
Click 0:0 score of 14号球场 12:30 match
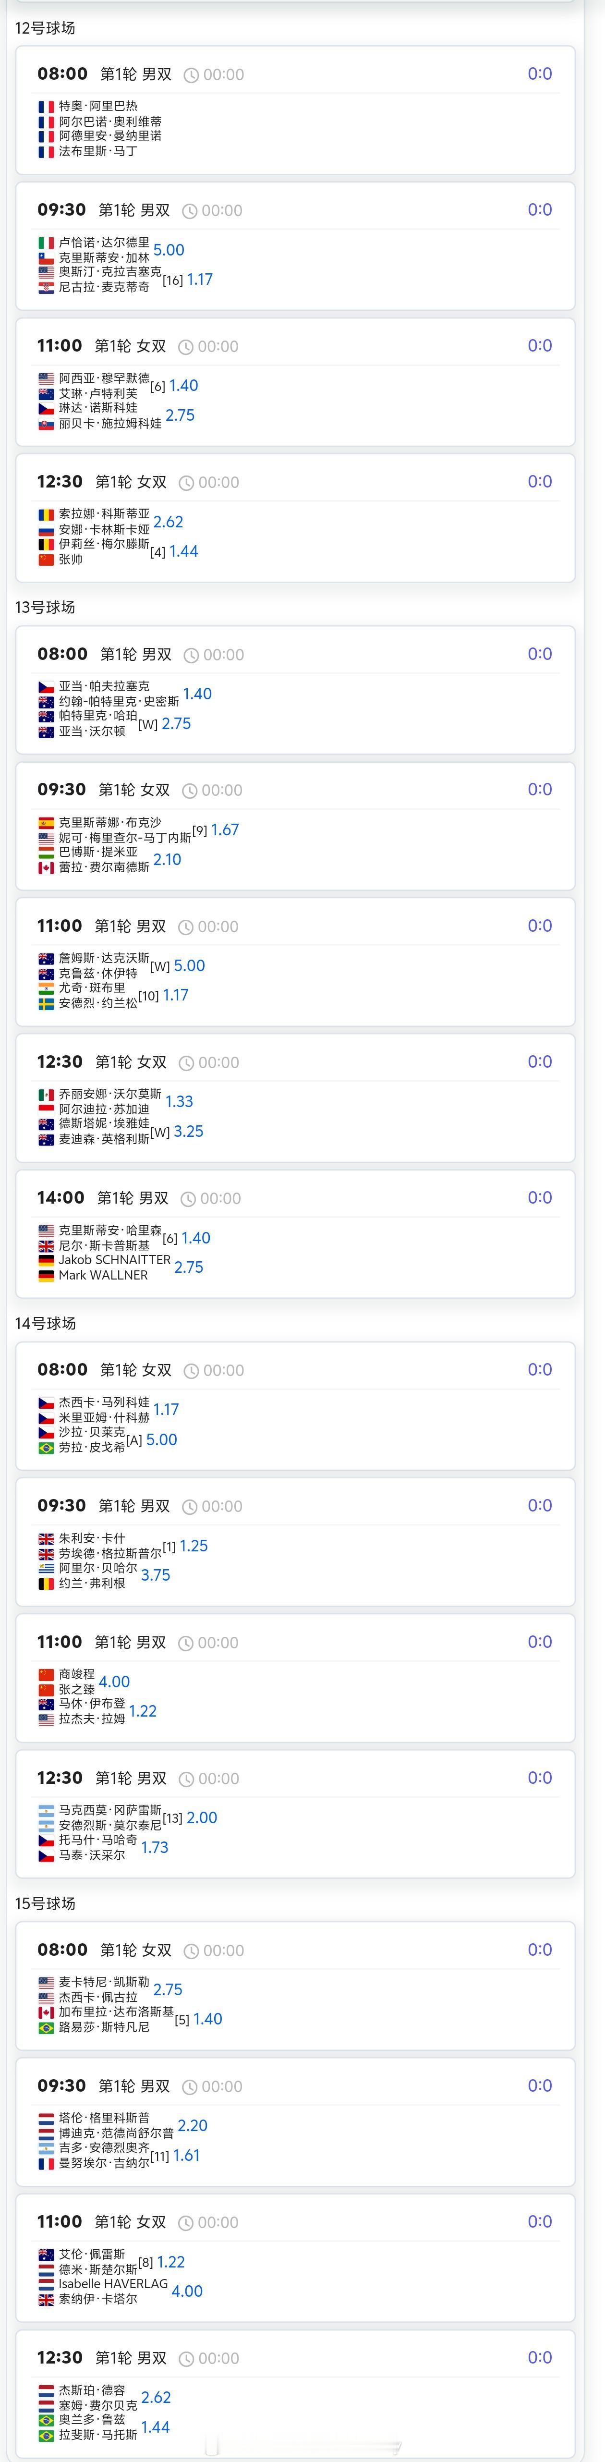(x=540, y=1778)
